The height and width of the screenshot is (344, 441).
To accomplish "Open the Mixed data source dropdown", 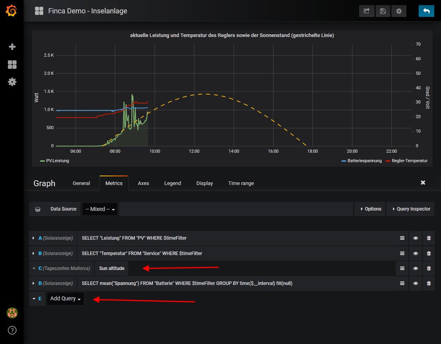I will 100,209.
